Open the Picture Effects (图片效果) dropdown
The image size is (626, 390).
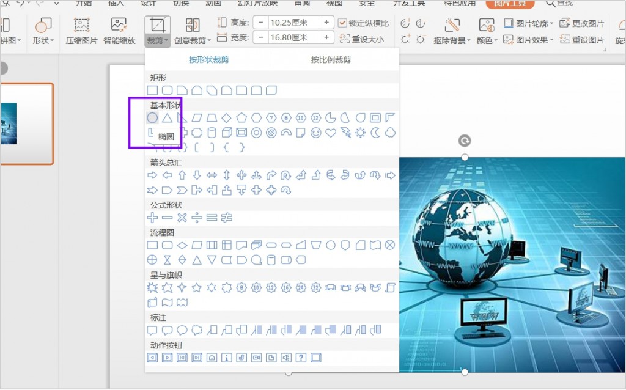coord(528,40)
